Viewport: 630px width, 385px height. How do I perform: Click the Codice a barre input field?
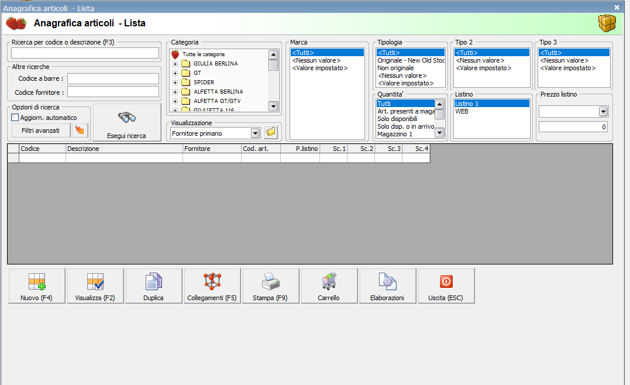(x=113, y=78)
